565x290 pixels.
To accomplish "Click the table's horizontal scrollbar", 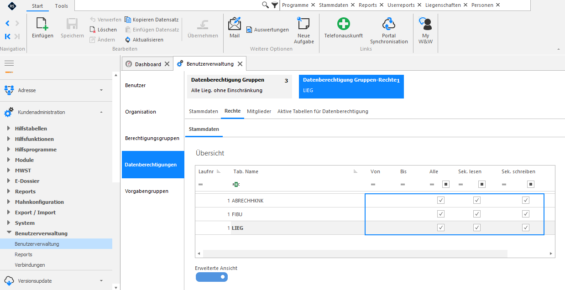I will pos(355,254).
